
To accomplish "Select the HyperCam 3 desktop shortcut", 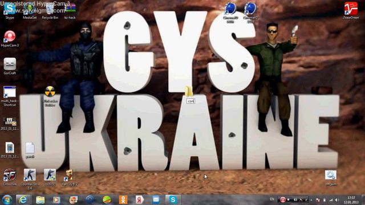I will 10,39.
